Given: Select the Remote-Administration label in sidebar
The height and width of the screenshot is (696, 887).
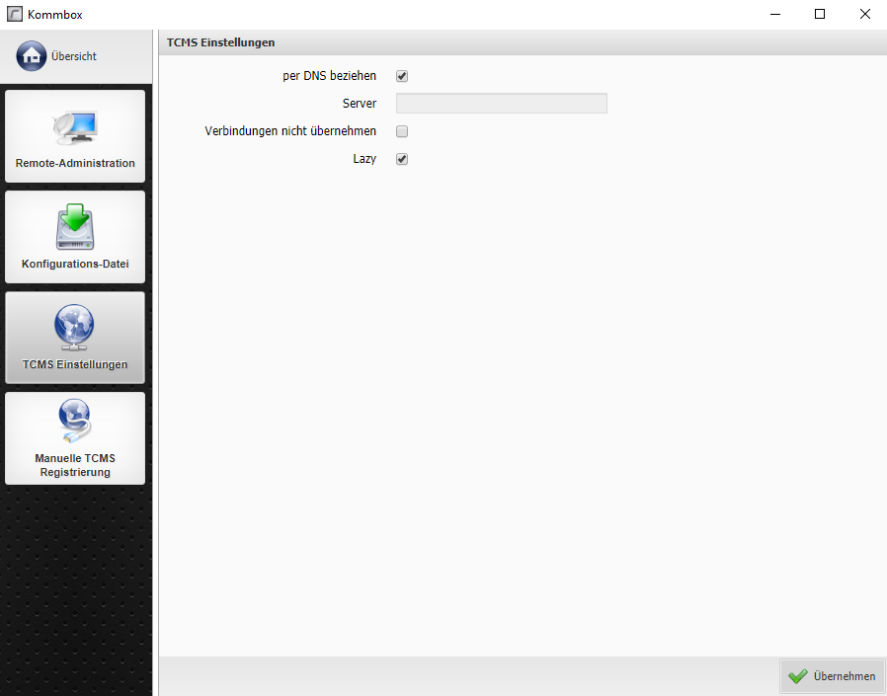Looking at the screenshot, I should coord(75,164).
